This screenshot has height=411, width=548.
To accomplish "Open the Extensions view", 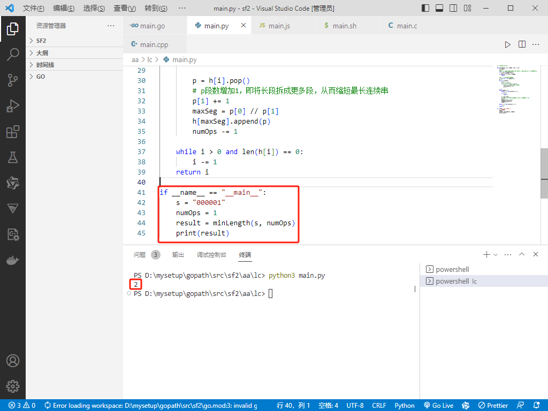I will coord(13,132).
